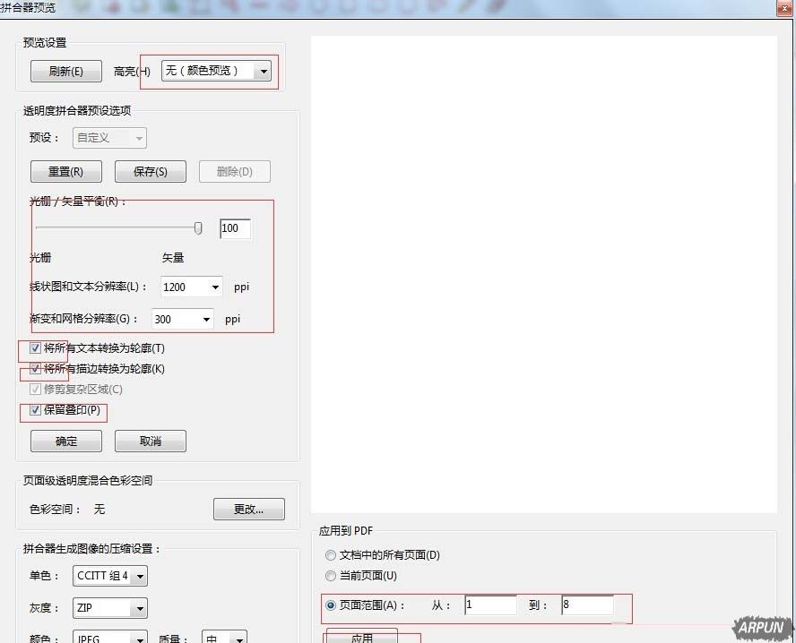Click the 重置 button
Viewport: 796px width, 643px height.
pos(65,171)
